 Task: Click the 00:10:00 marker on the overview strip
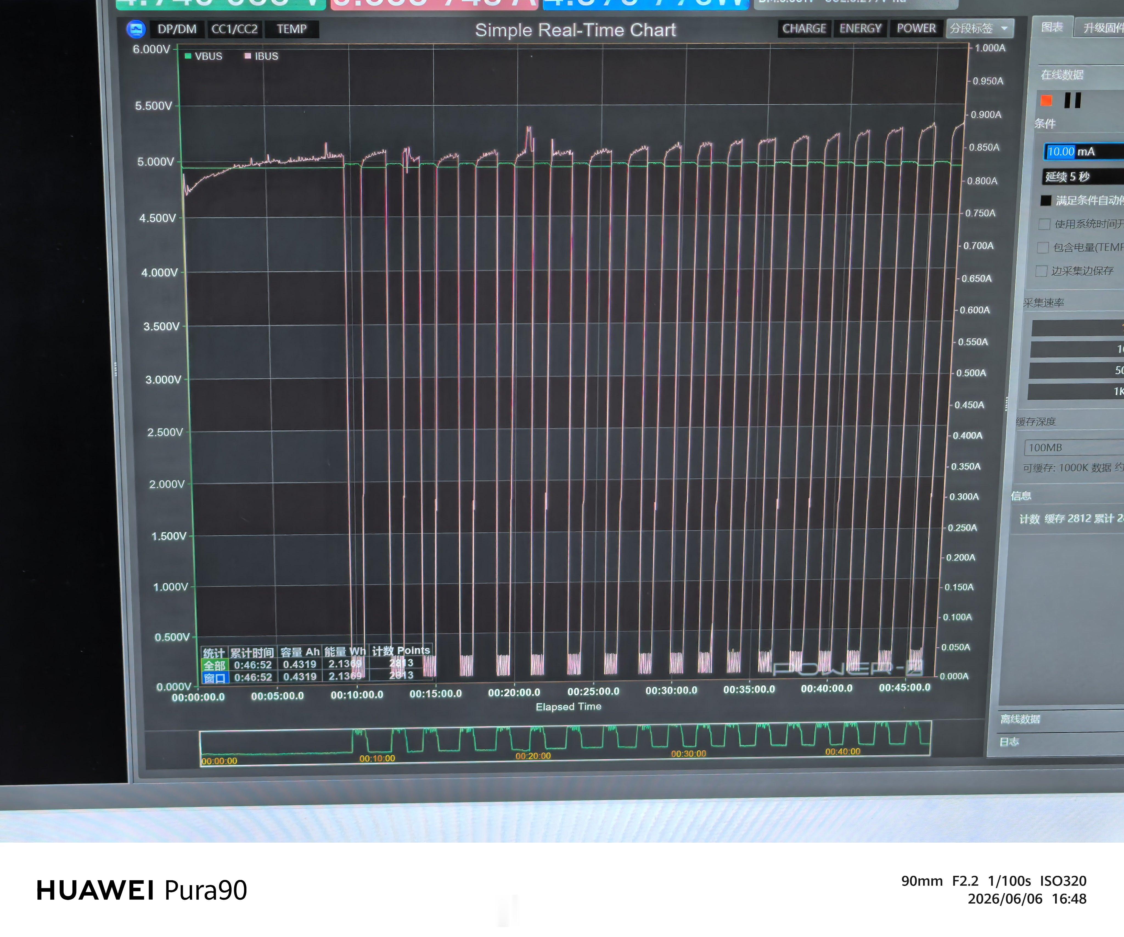click(377, 758)
